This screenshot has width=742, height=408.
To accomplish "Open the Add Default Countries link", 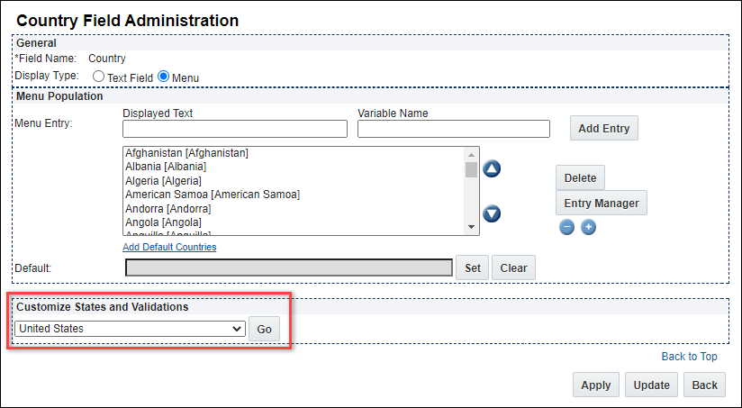I will click(x=169, y=247).
